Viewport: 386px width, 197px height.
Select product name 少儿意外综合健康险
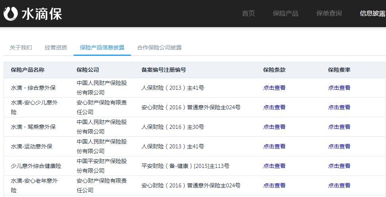(36, 166)
